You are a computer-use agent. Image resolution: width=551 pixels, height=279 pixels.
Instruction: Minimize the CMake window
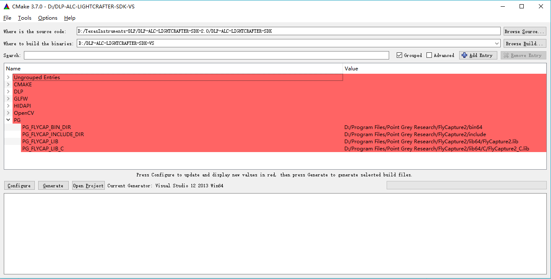tap(502, 6)
